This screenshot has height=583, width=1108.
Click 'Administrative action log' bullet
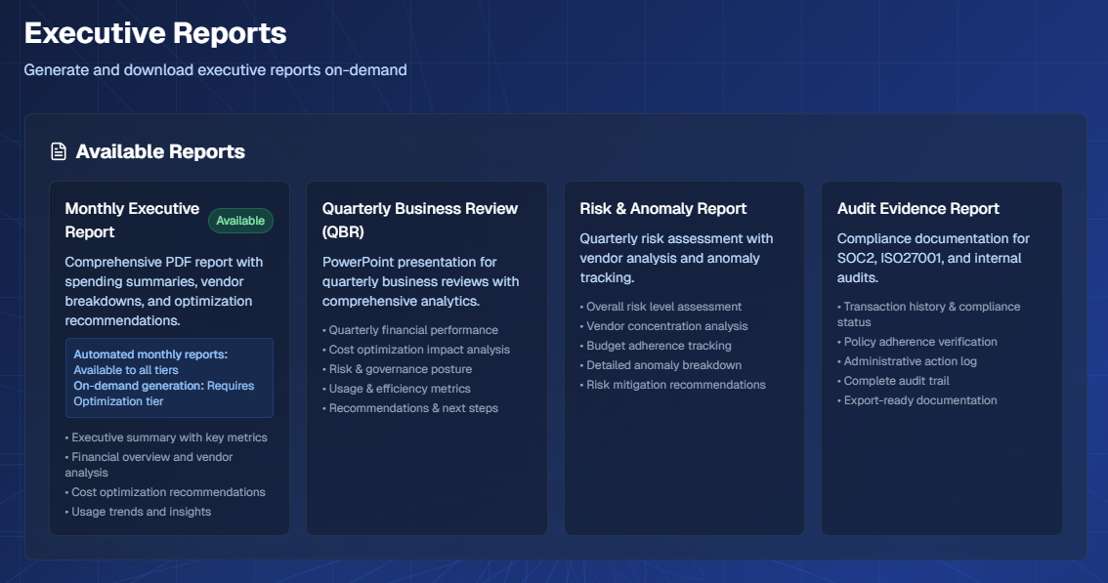[907, 361]
